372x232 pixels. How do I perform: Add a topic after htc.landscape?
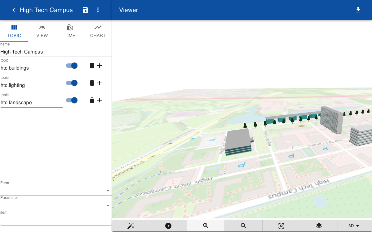pyautogui.click(x=100, y=100)
